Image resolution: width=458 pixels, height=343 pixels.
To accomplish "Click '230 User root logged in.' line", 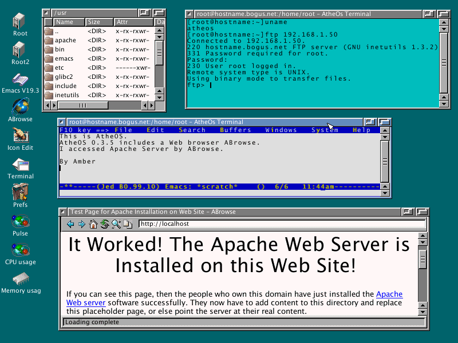I will coord(241,66).
